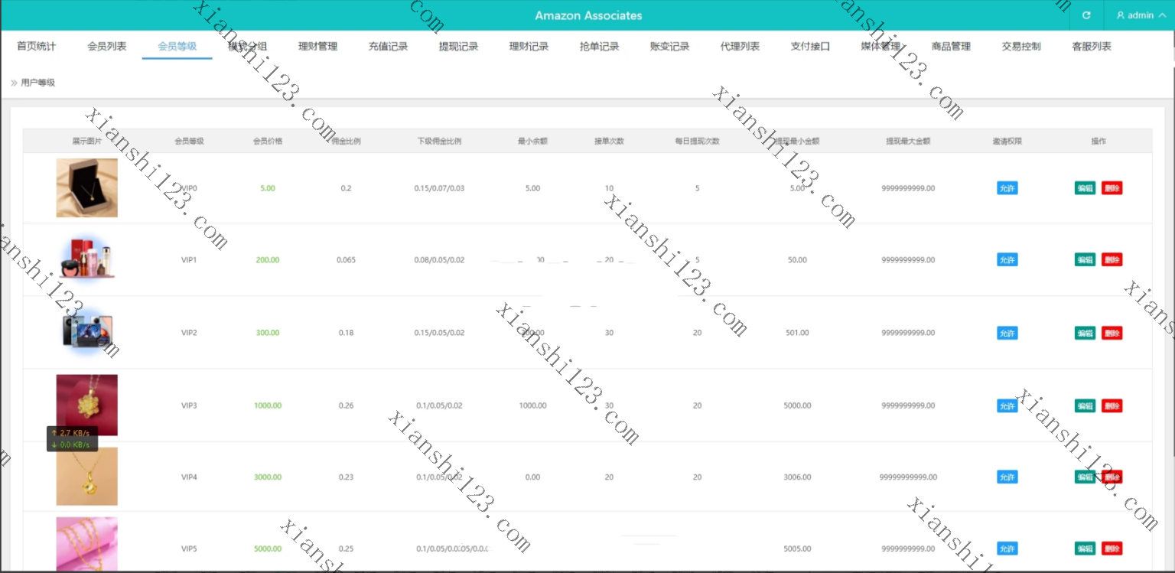The image size is (1175, 573).
Task: Open the VIP1 cosmetics thumbnail
Action: [x=87, y=258]
